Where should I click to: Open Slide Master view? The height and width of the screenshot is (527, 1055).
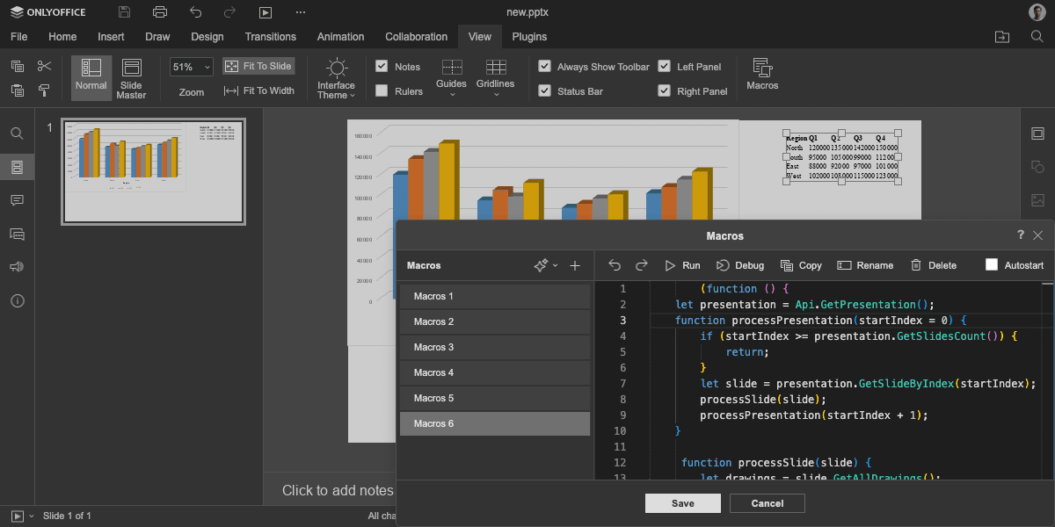point(131,78)
